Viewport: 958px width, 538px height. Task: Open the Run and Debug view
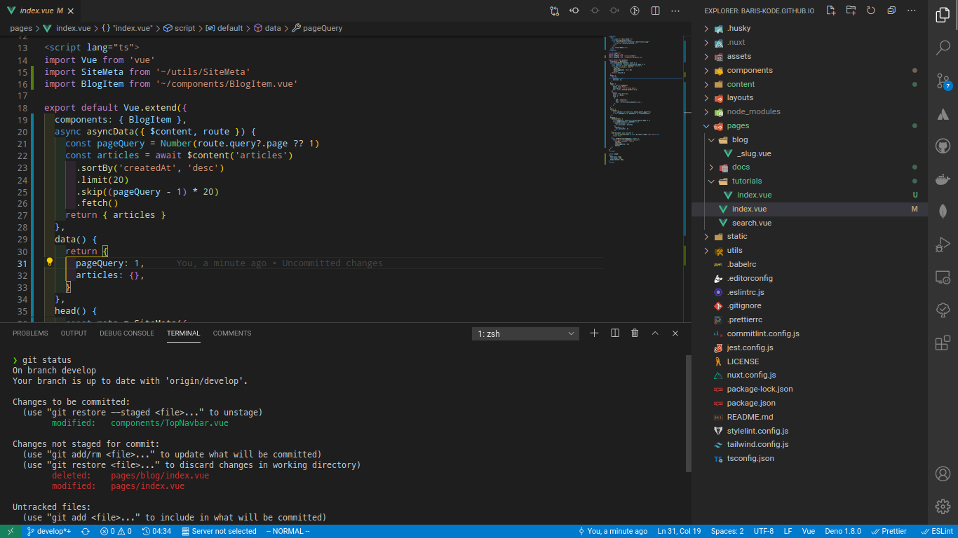click(943, 244)
